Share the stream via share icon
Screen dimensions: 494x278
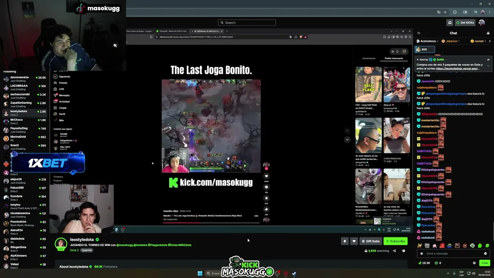tap(394, 251)
